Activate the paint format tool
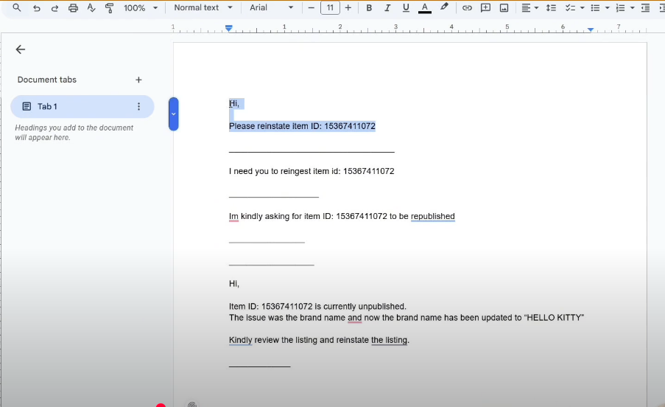The width and height of the screenshot is (665, 407). pyautogui.click(x=110, y=8)
